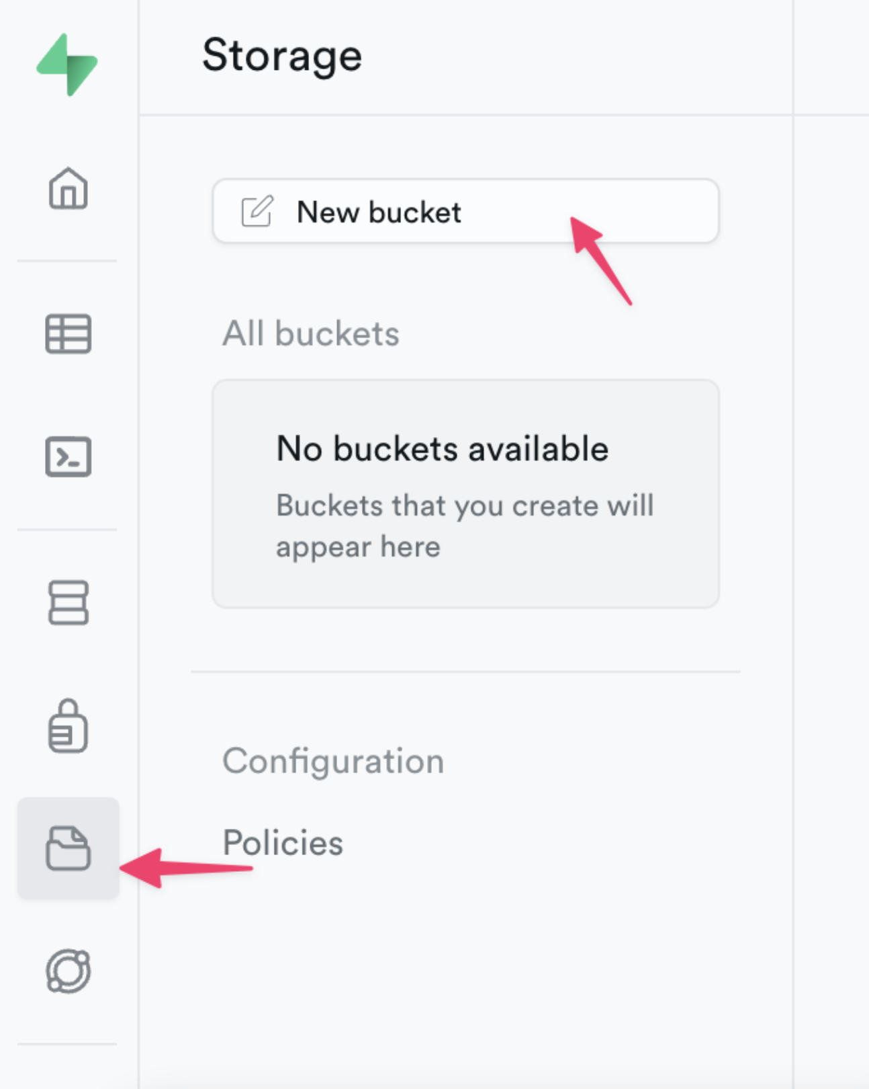The height and width of the screenshot is (1089, 869).
Task: Open the Table Editor icon
Action: (x=68, y=333)
